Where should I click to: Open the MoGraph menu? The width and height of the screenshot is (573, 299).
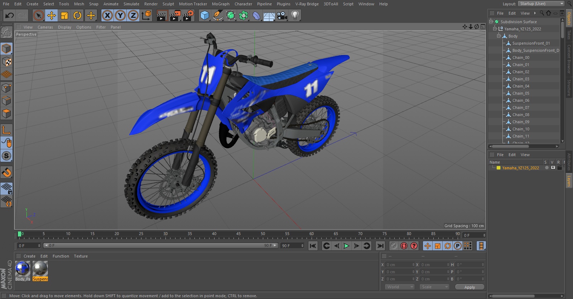pyautogui.click(x=221, y=4)
